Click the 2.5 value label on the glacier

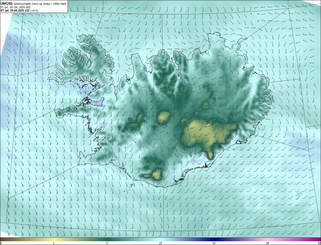tap(162, 118)
